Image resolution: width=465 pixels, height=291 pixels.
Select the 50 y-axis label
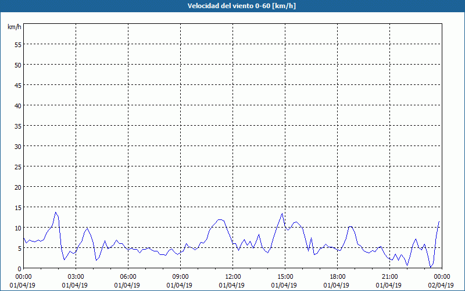[x=18, y=65]
